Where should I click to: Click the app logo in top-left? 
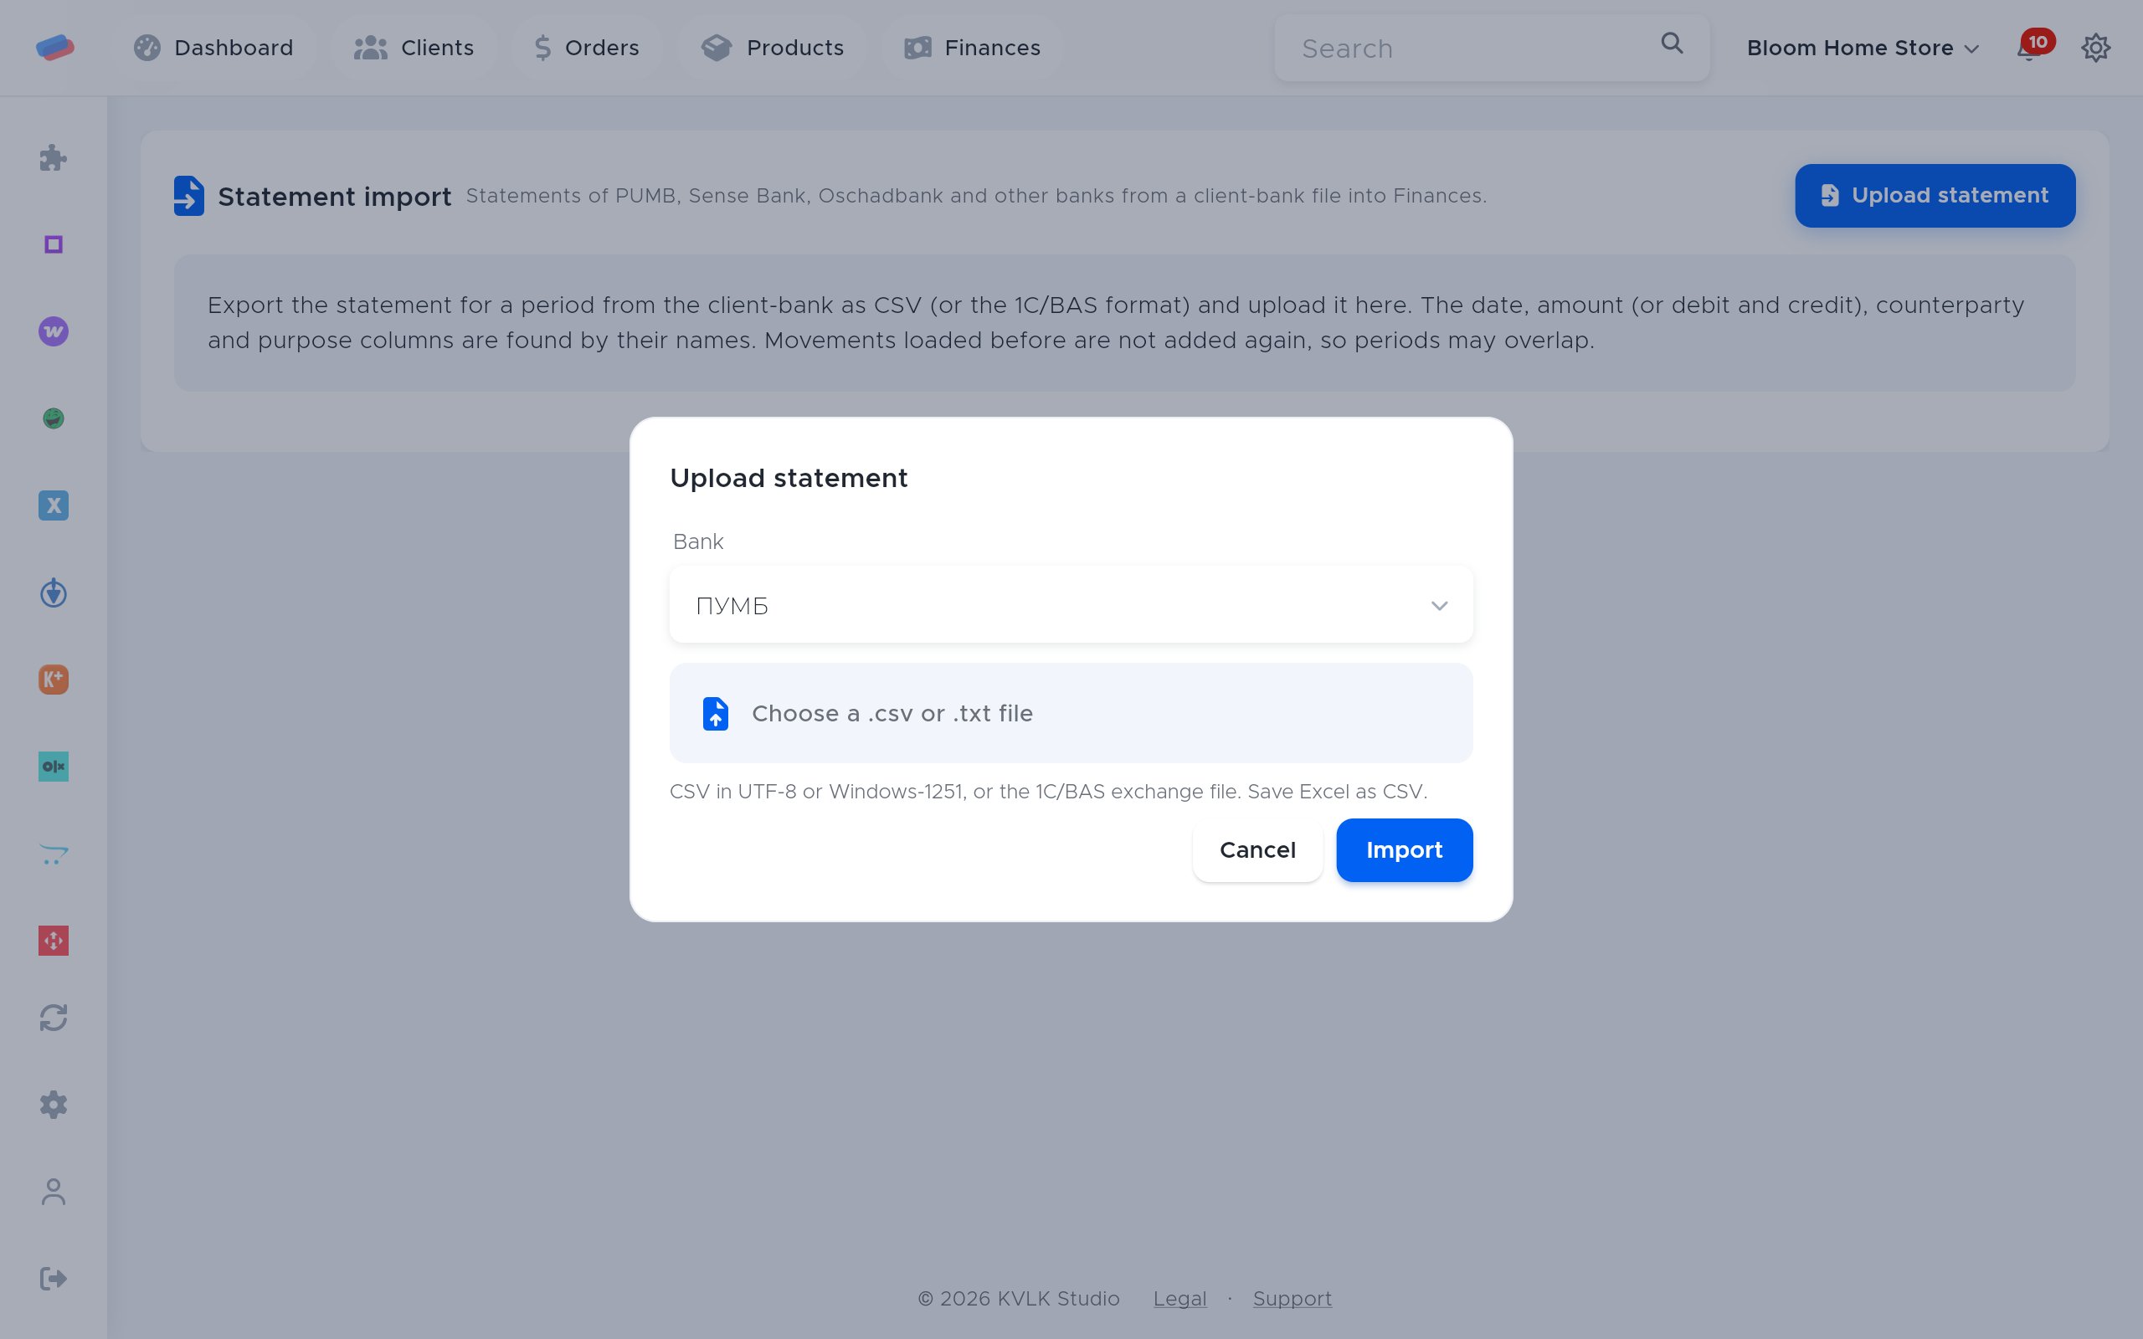tap(55, 48)
